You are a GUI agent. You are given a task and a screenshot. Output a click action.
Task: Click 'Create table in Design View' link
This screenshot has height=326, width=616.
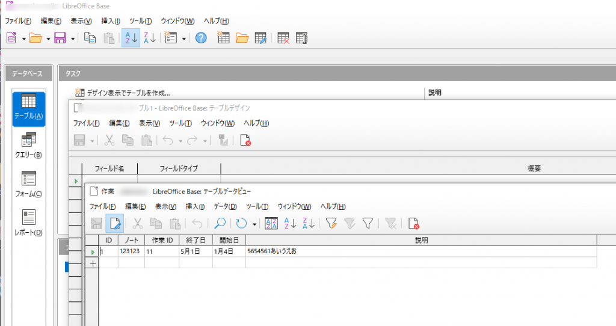click(128, 93)
